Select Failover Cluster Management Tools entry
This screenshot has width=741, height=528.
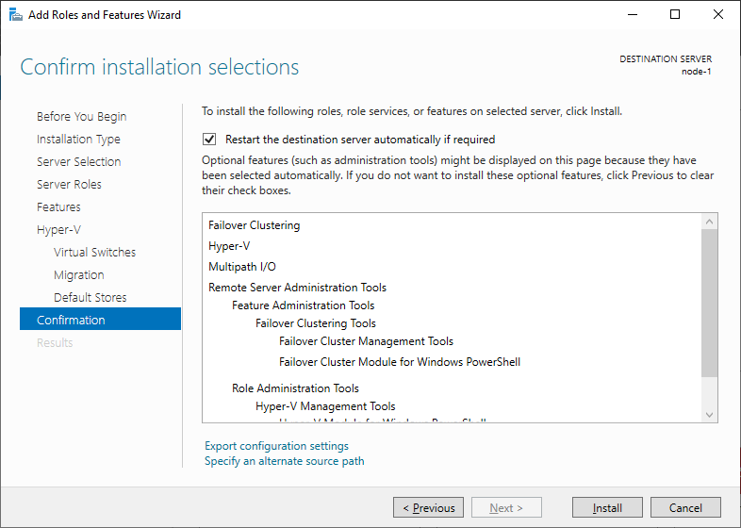point(366,341)
